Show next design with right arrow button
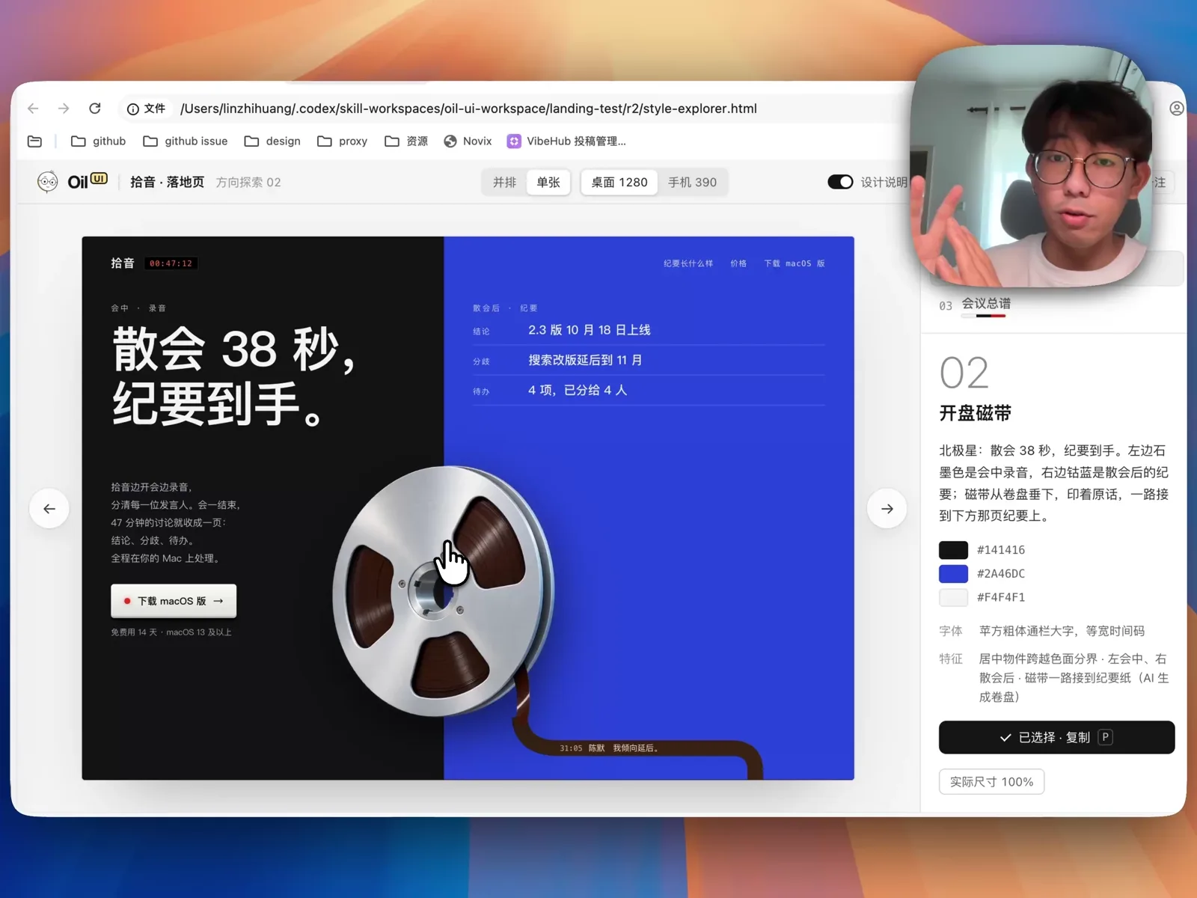This screenshot has width=1197, height=898. coord(887,509)
